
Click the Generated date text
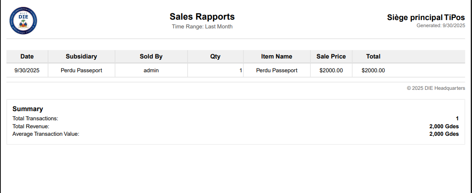441,25
